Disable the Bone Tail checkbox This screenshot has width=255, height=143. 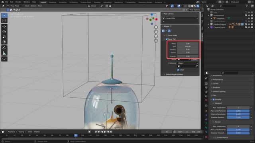(x=167, y=39)
